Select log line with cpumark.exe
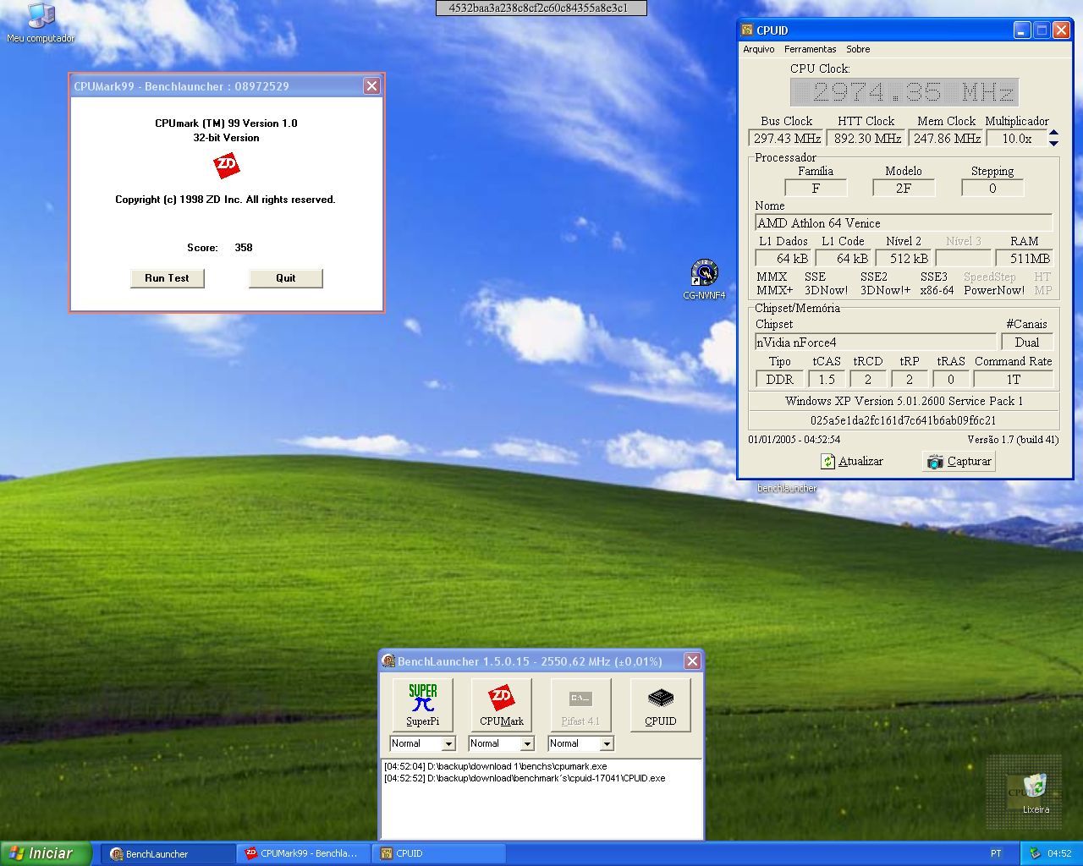 [x=495, y=766]
